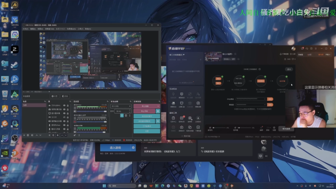Image resolution: width=336 pixels, height=189 pixels.
Task: Mute the first mixer channel 麦克风/Aux
Action: [x=75, y=111]
